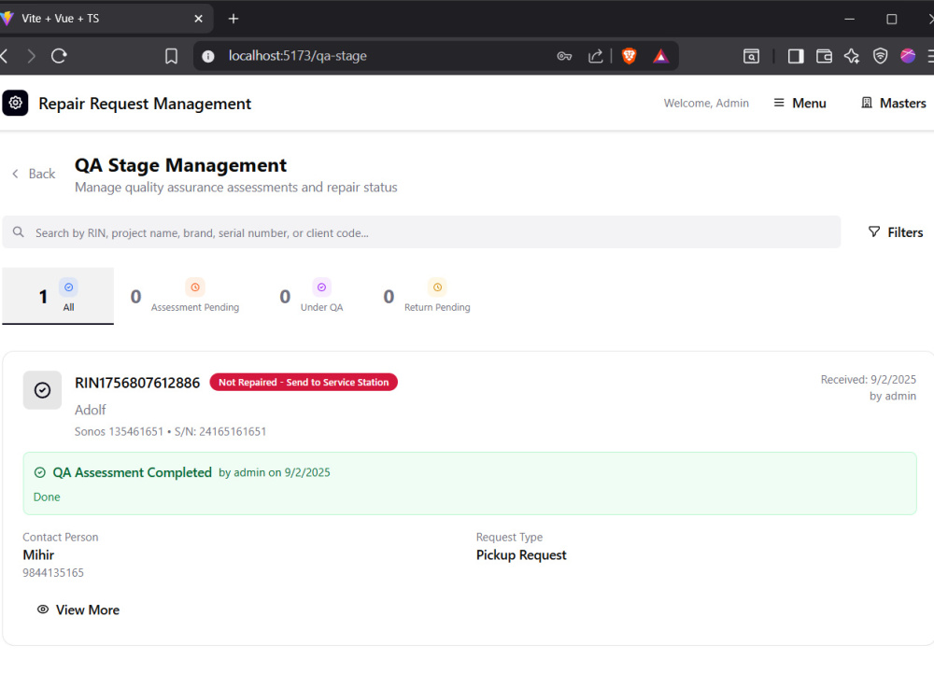The width and height of the screenshot is (934, 700).
Task: Click View More on the request card
Action: pyautogui.click(x=78, y=609)
